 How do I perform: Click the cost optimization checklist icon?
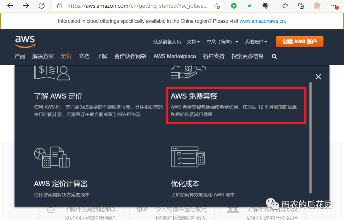[188, 157]
